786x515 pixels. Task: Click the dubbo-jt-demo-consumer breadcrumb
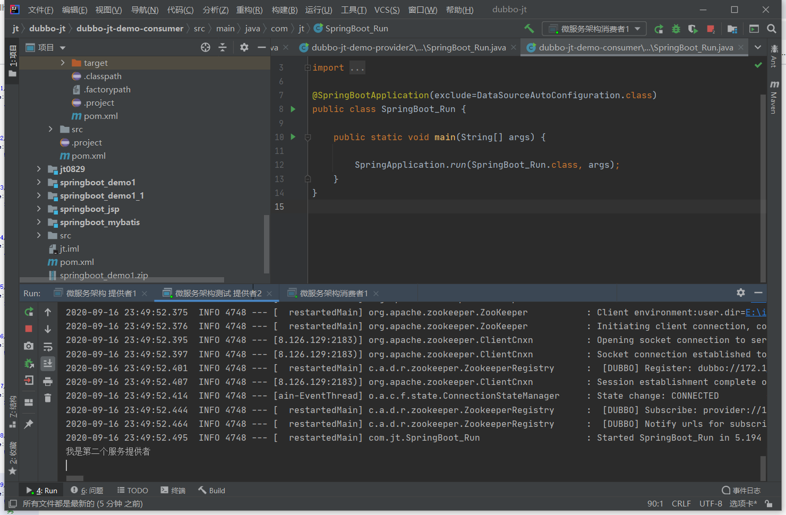click(130, 29)
